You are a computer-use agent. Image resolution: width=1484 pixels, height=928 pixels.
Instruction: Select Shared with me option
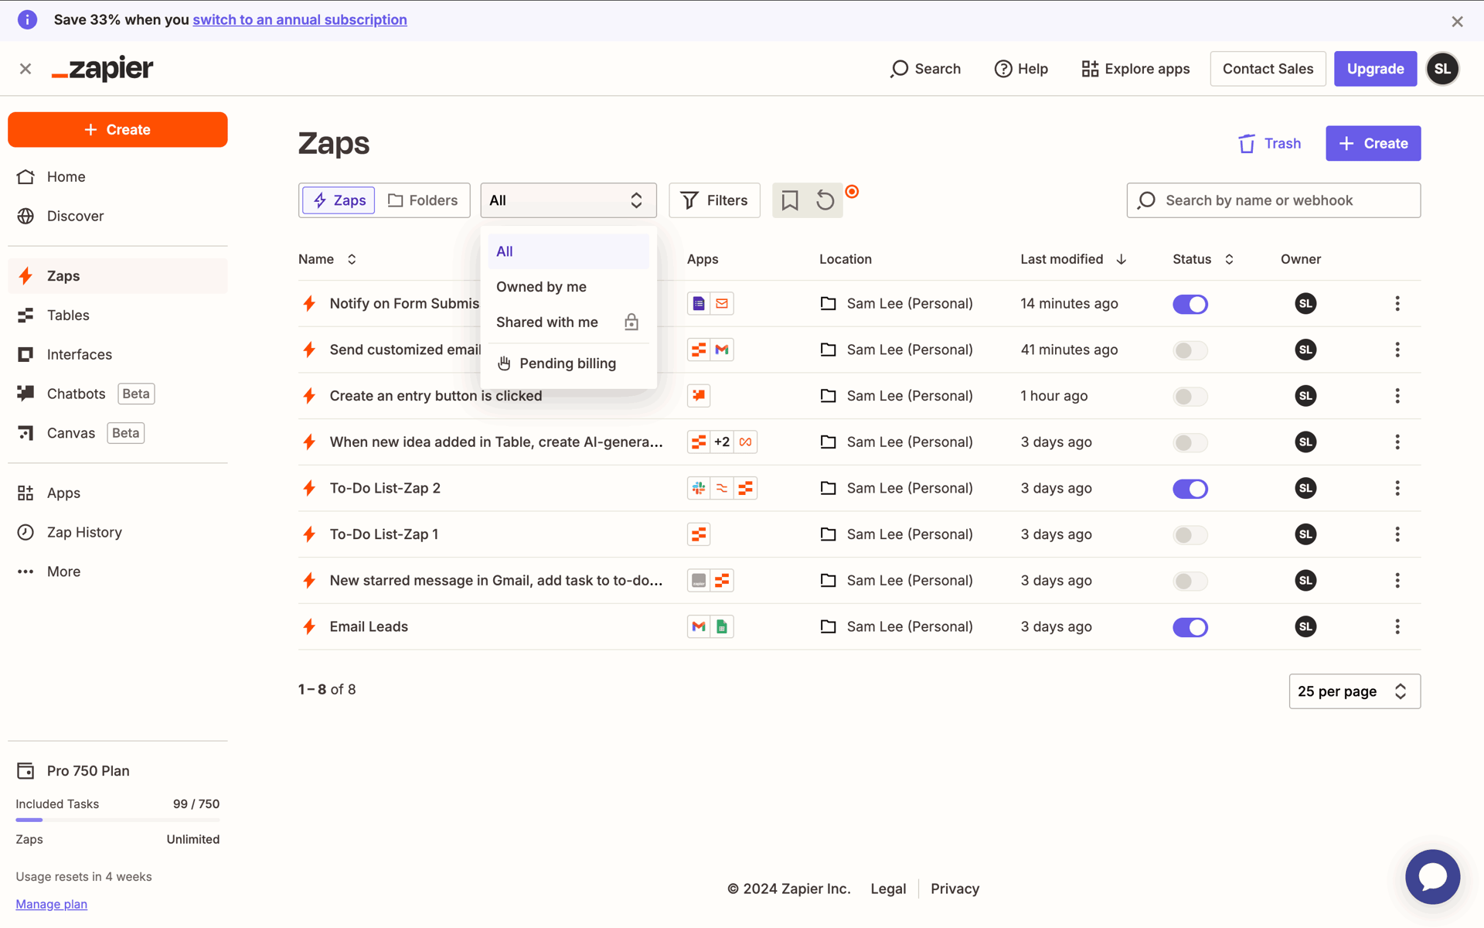(x=568, y=322)
